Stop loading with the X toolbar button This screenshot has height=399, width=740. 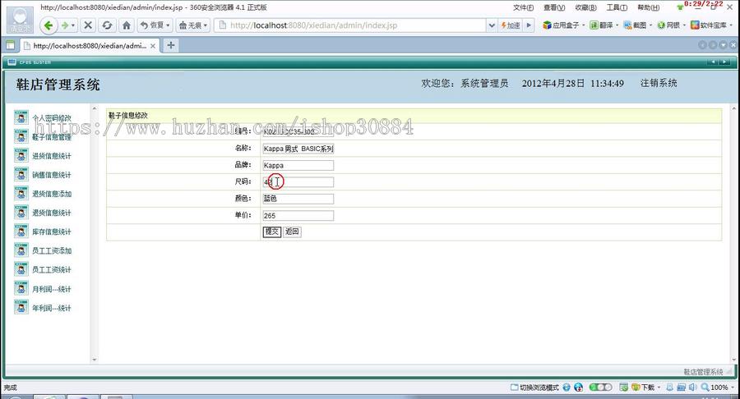click(x=88, y=25)
